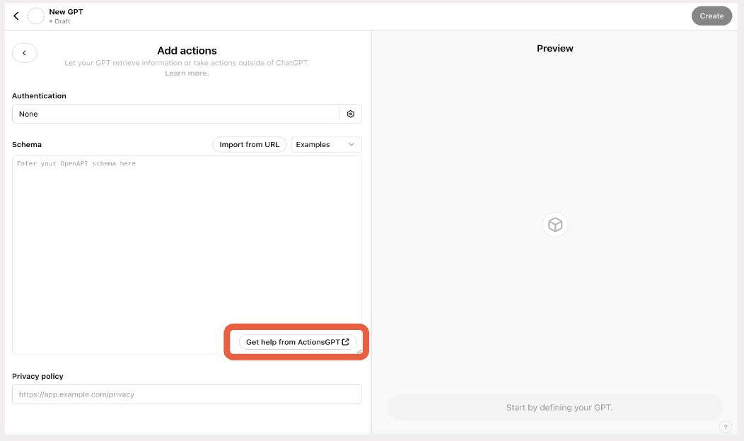This screenshot has height=441, width=744.
Task: Click the top-left back arrow
Action: pos(16,16)
